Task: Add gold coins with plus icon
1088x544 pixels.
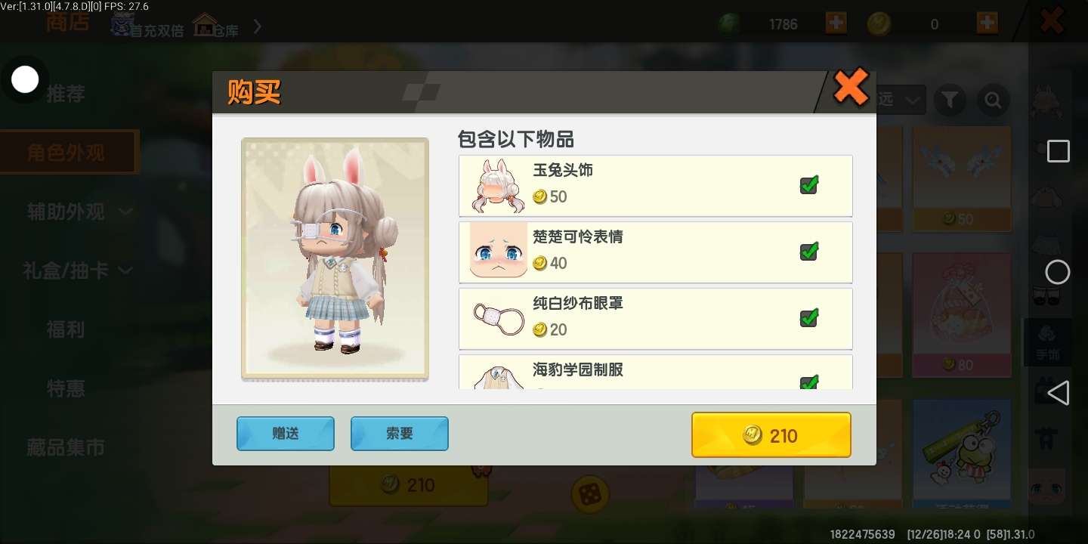Action: click(987, 23)
